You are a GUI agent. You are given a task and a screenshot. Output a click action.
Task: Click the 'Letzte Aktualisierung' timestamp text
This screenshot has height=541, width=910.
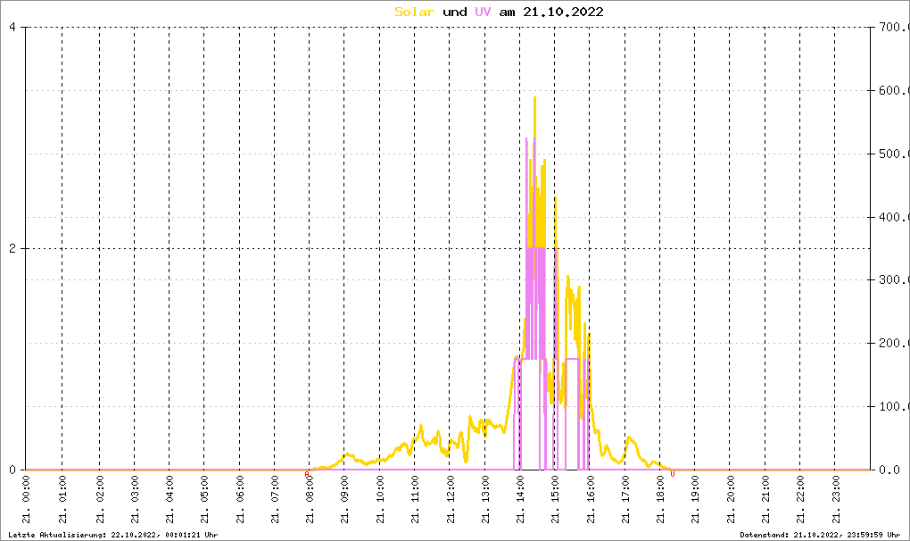pos(113,535)
